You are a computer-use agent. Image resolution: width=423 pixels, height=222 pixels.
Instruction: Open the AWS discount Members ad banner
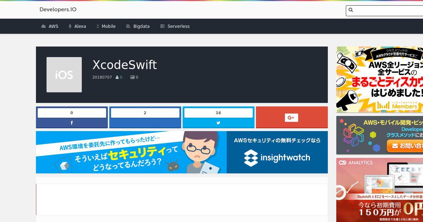pyautogui.click(x=380, y=80)
